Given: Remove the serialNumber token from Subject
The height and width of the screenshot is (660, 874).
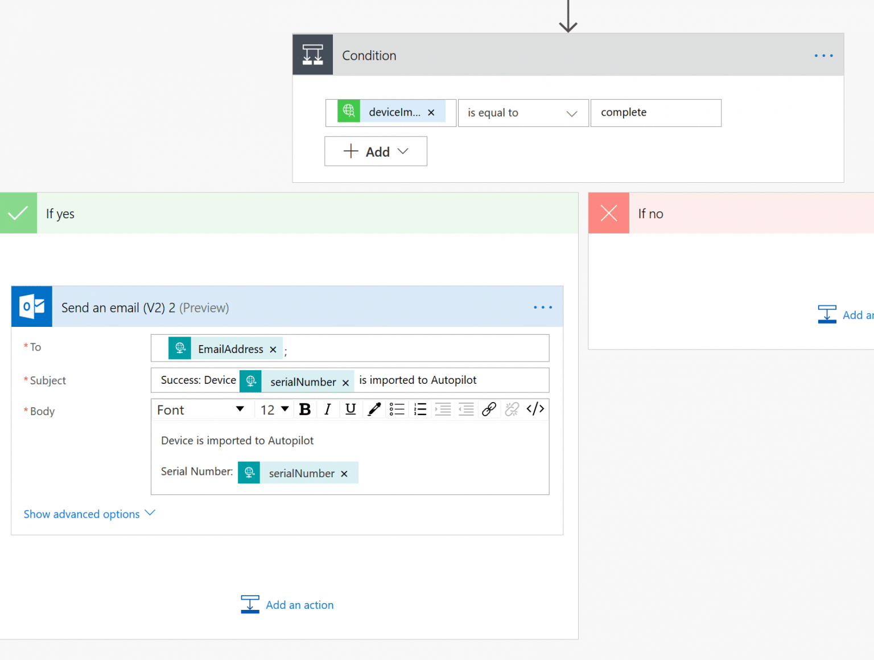Looking at the screenshot, I should tap(345, 382).
